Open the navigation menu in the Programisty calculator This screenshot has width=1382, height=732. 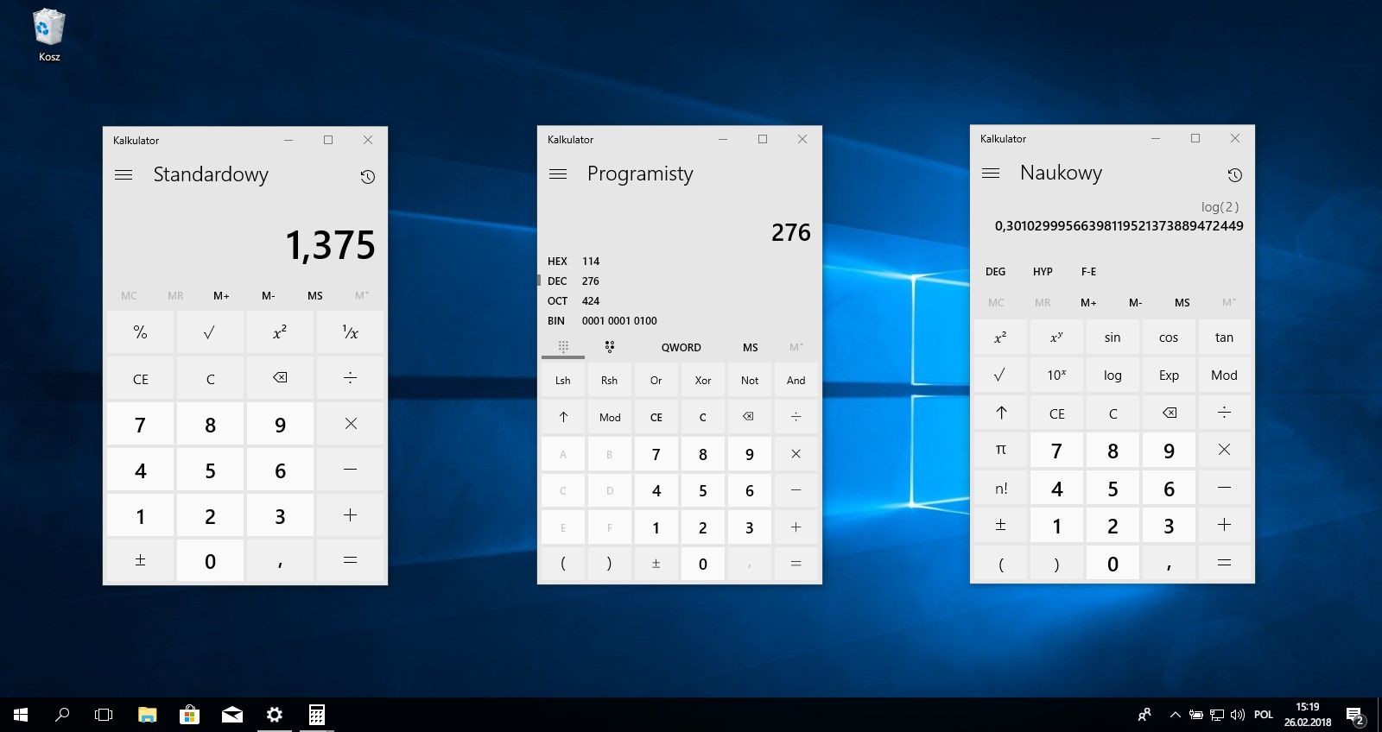pos(558,174)
